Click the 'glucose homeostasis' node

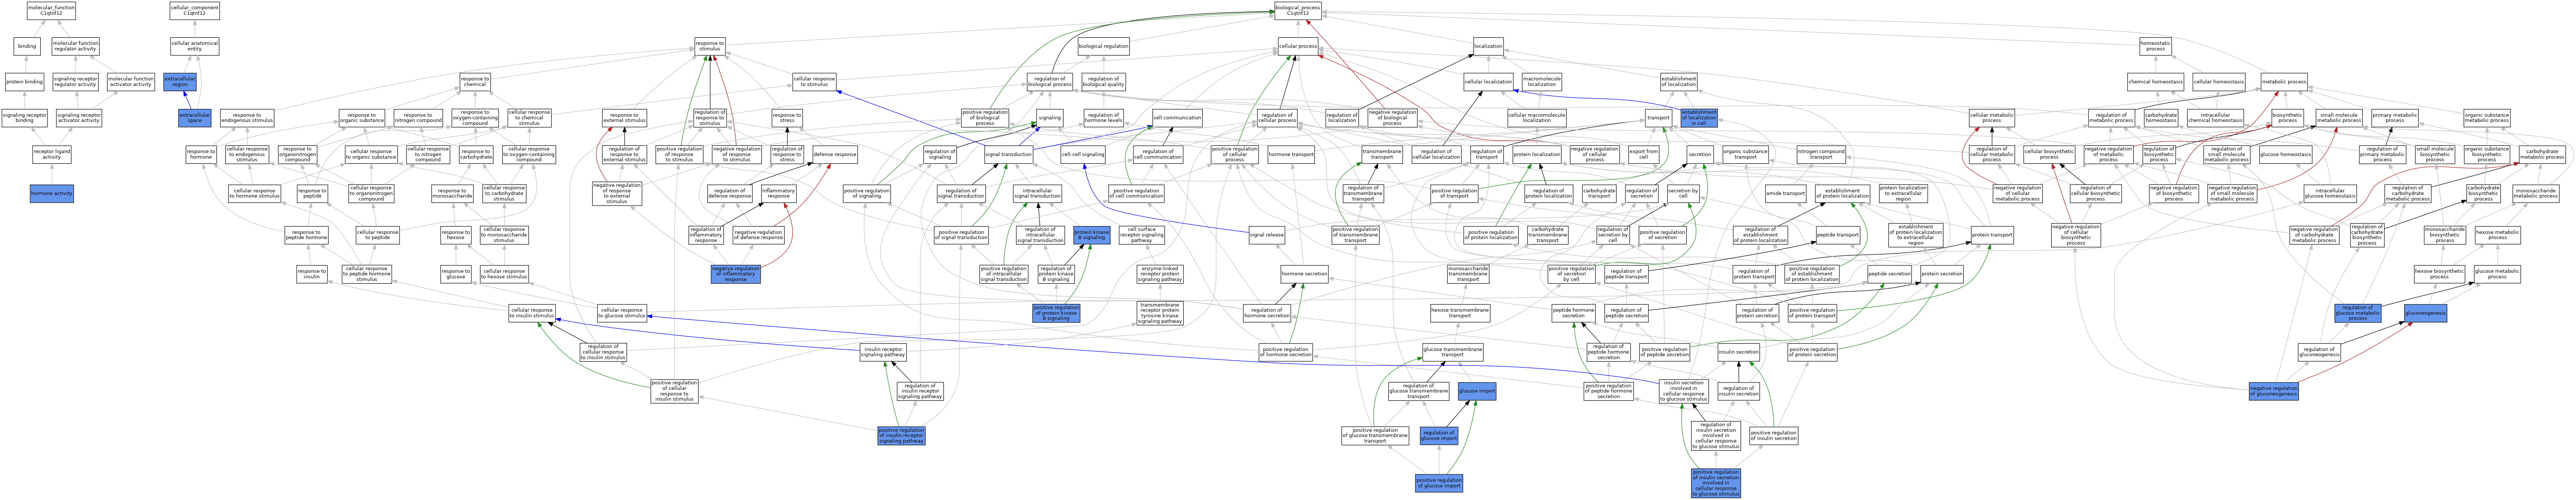pos(2285,155)
